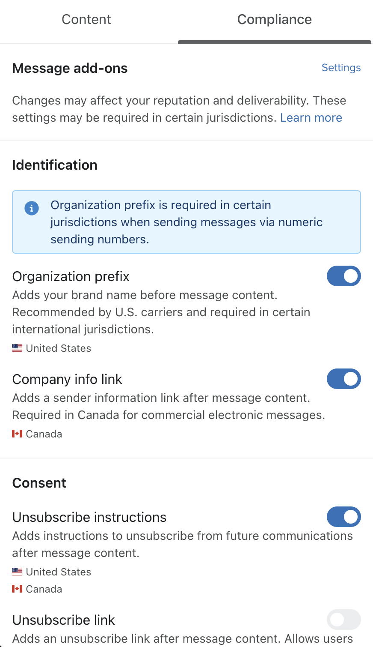Click the US flag under Organization prefix
This screenshot has height=647, width=373.
tap(17, 348)
